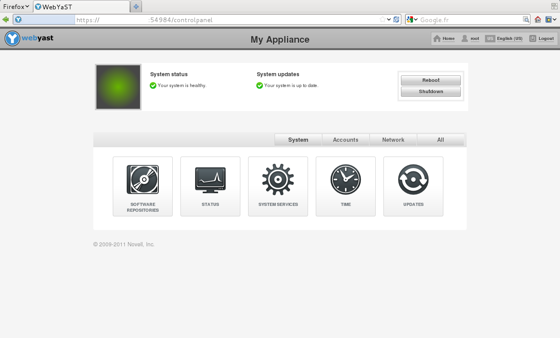Open a new browser tab
Viewport: 560px width, 338px height.
[x=136, y=7]
